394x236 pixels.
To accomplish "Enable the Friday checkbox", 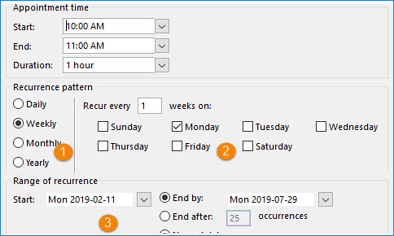I will (177, 146).
